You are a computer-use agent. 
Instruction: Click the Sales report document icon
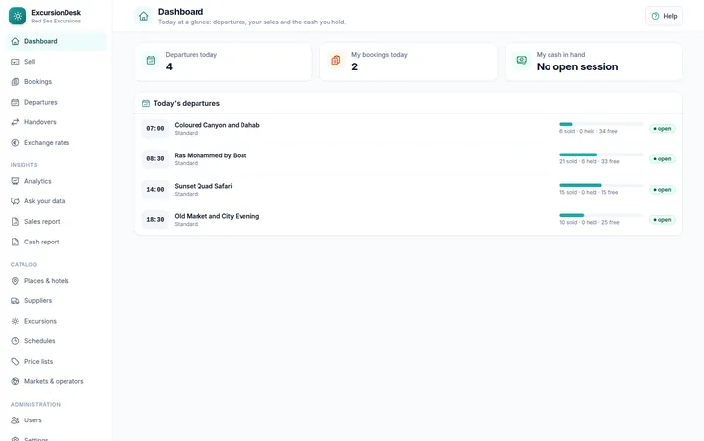coord(15,221)
